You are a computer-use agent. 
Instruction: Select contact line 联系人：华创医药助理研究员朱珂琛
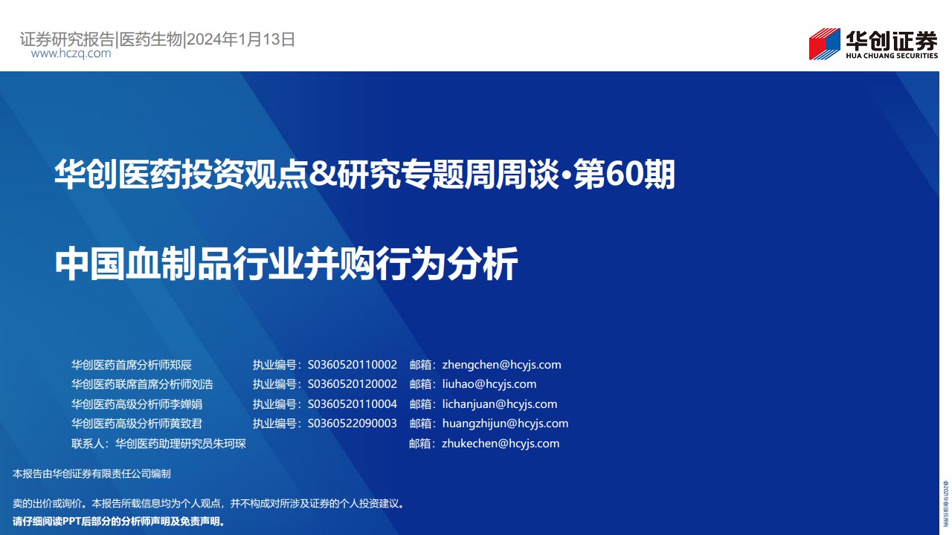coord(158,444)
